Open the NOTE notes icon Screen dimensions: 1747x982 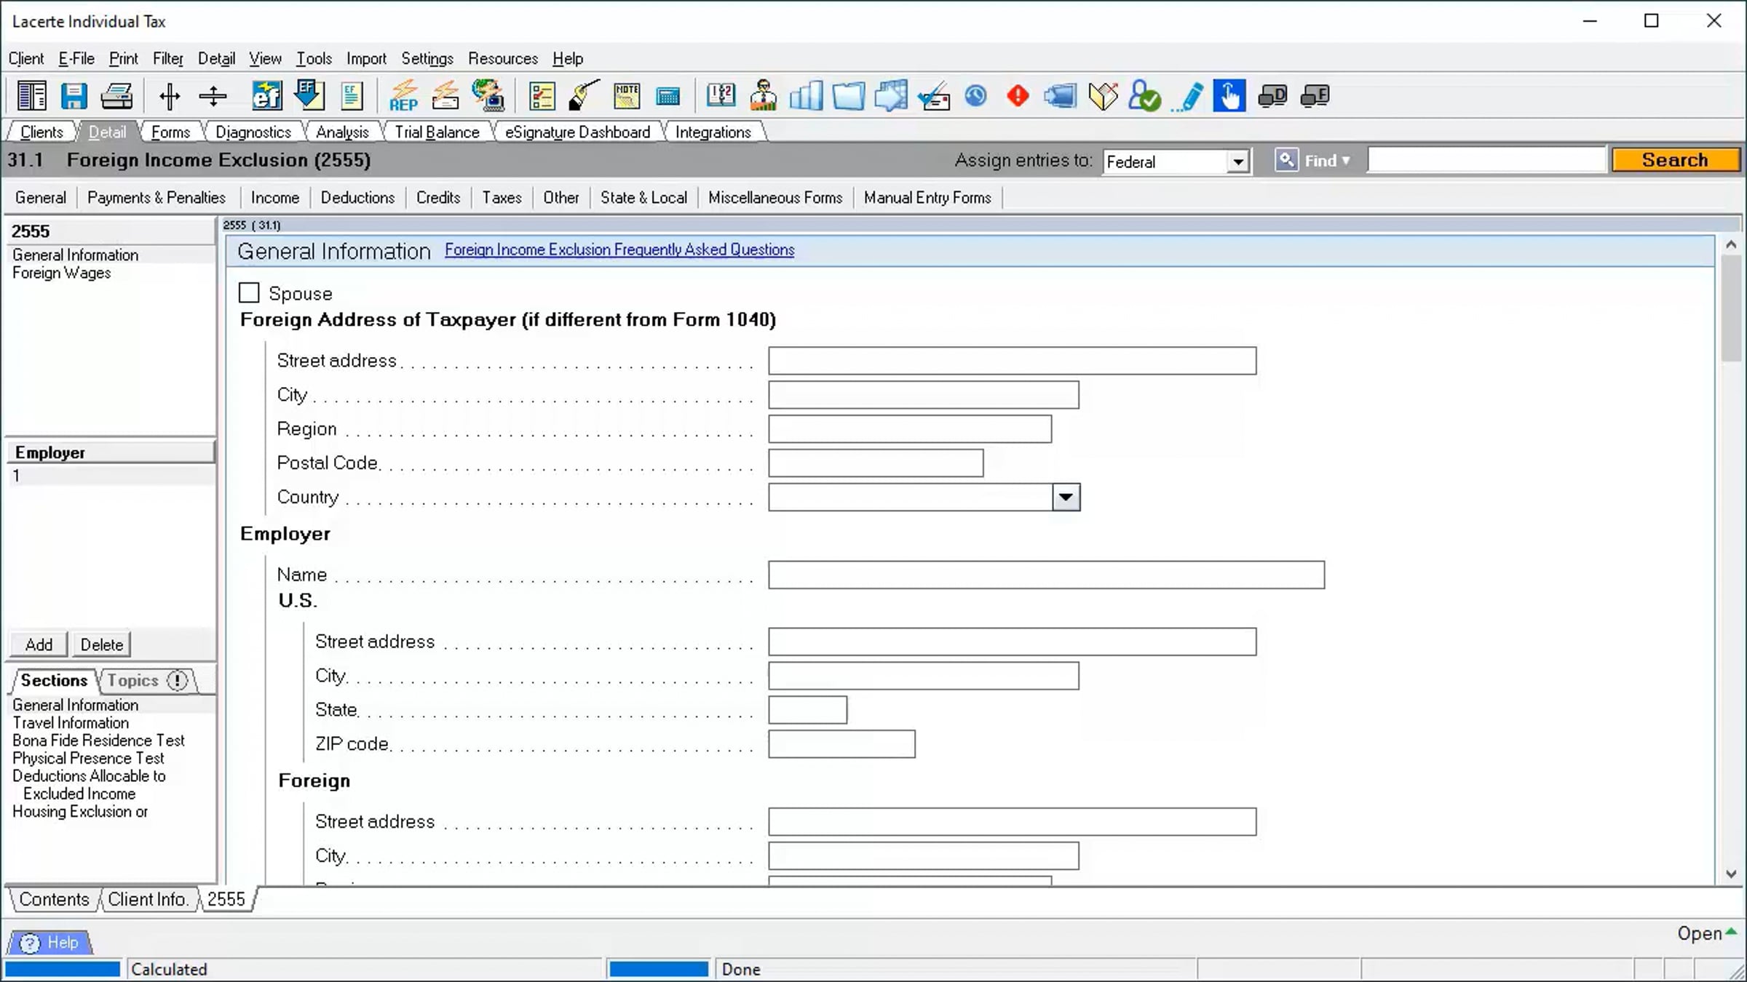627,96
